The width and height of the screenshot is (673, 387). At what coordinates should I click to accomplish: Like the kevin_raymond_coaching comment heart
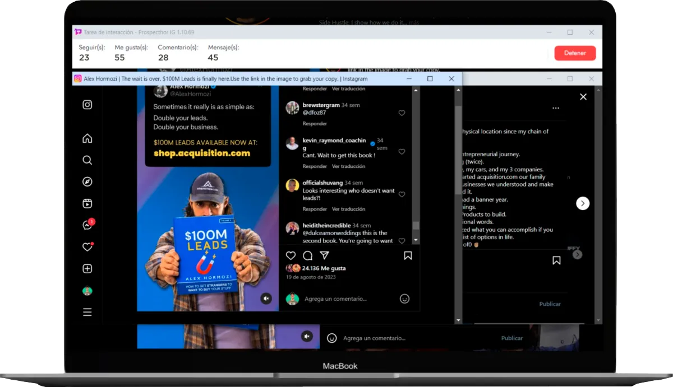pos(402,152)
